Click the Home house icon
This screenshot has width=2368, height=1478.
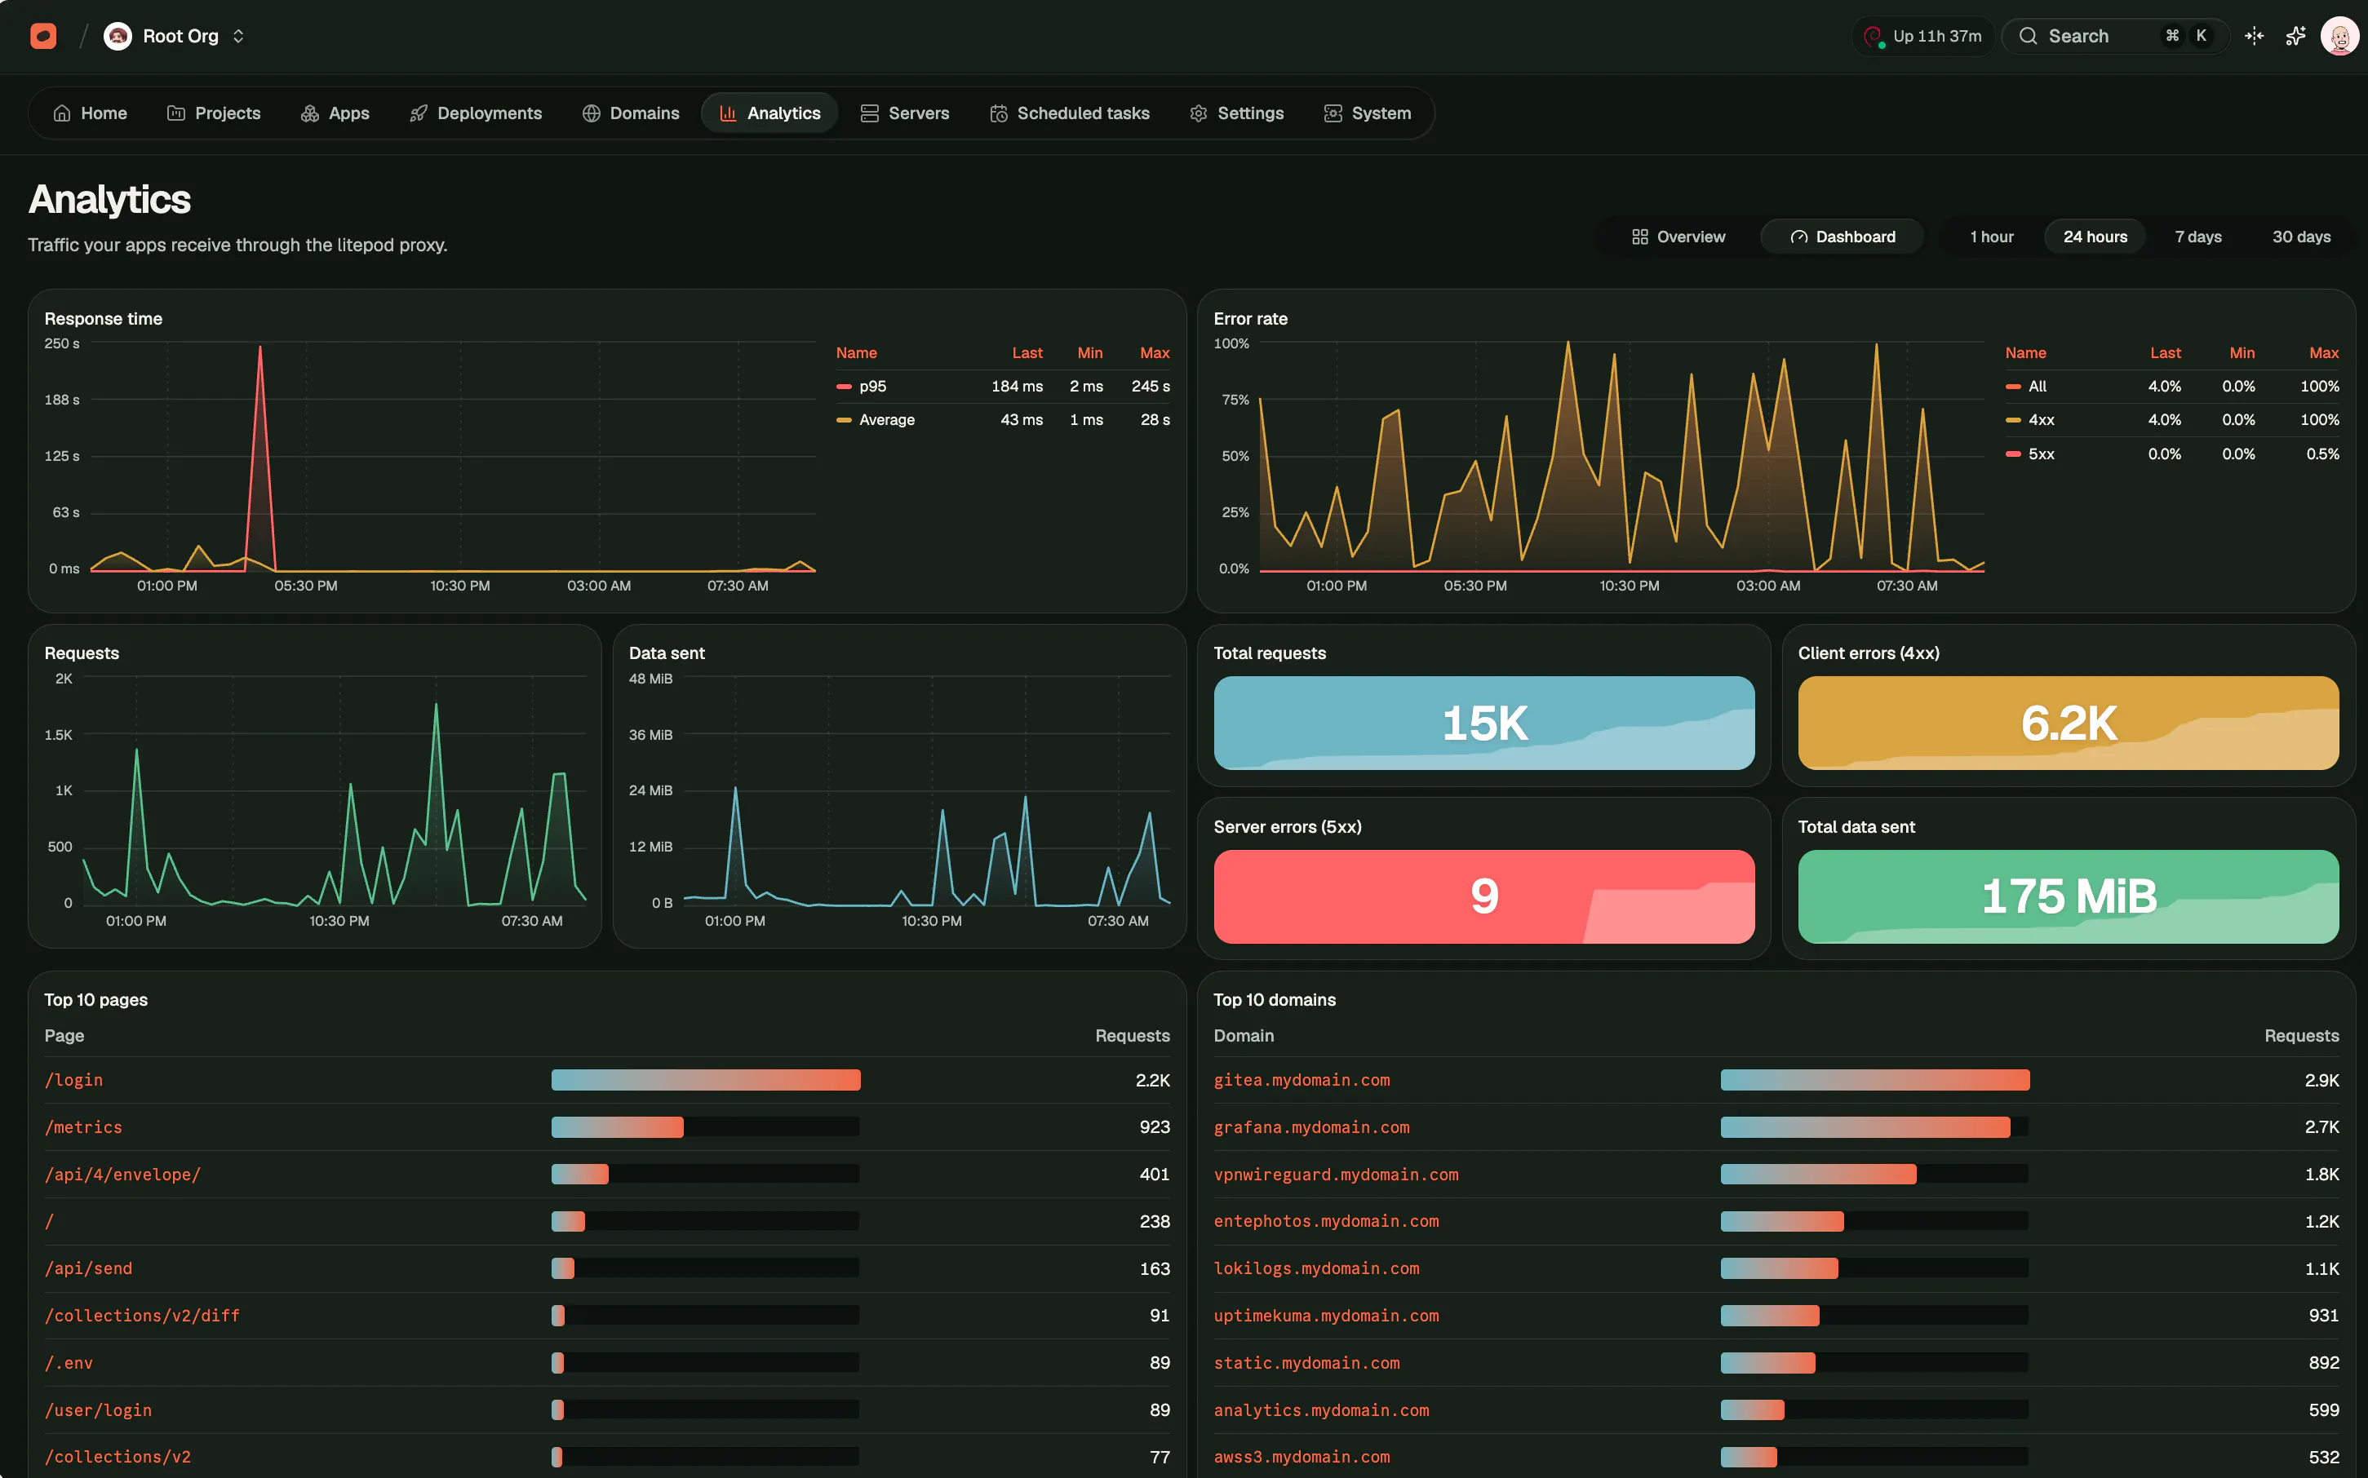(61, 113)
